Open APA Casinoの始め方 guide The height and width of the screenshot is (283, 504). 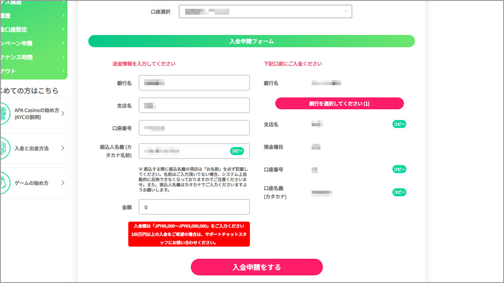point(34,114)
